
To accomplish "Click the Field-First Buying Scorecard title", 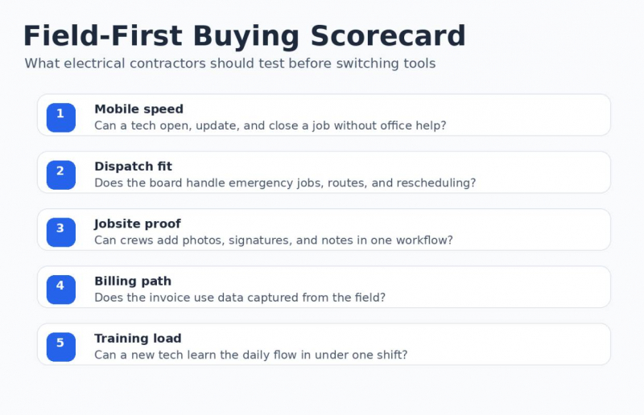I will pos(245,36).
